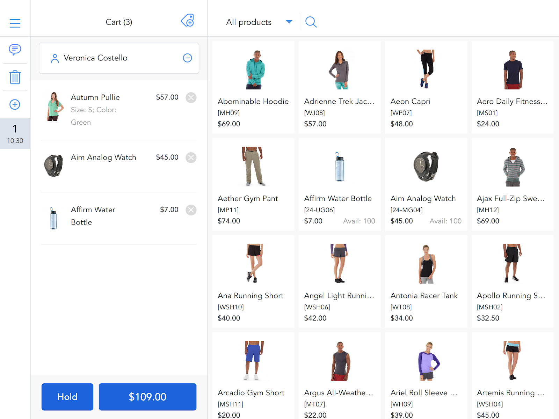Clear the cart using the trash icon
The height and width of the screenshot is (419, 559).
pos(15,78)
